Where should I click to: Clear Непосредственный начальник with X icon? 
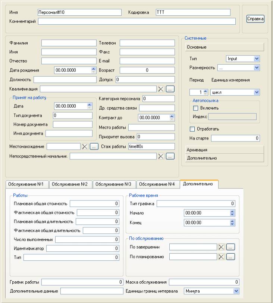pyautogui.click(x=161, y=156)
